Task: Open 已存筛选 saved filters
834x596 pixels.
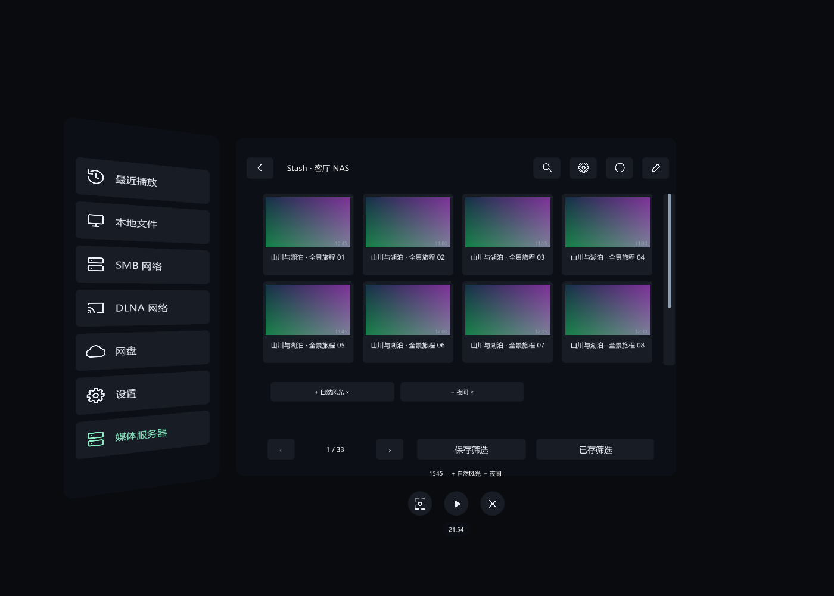Action: click(595, 449)
